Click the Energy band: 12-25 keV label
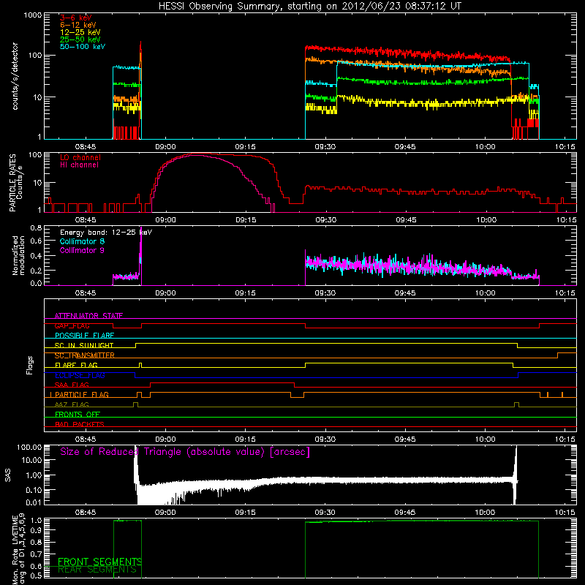Image resolution: width=585 pixels, height=585 pixels. (106, 233)
